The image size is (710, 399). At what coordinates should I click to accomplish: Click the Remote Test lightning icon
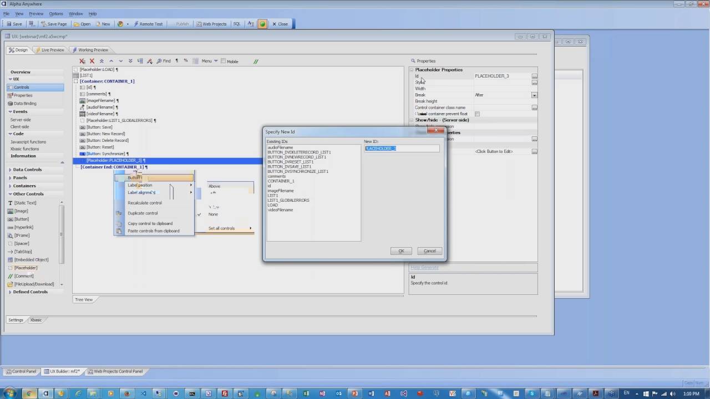click(x=135, y=24)
